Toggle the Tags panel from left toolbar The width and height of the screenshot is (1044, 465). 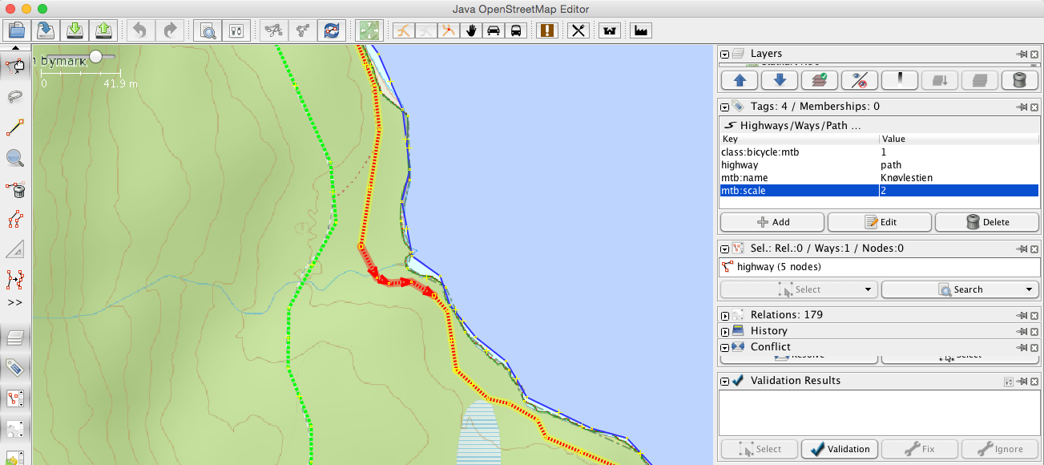(15, 368)
